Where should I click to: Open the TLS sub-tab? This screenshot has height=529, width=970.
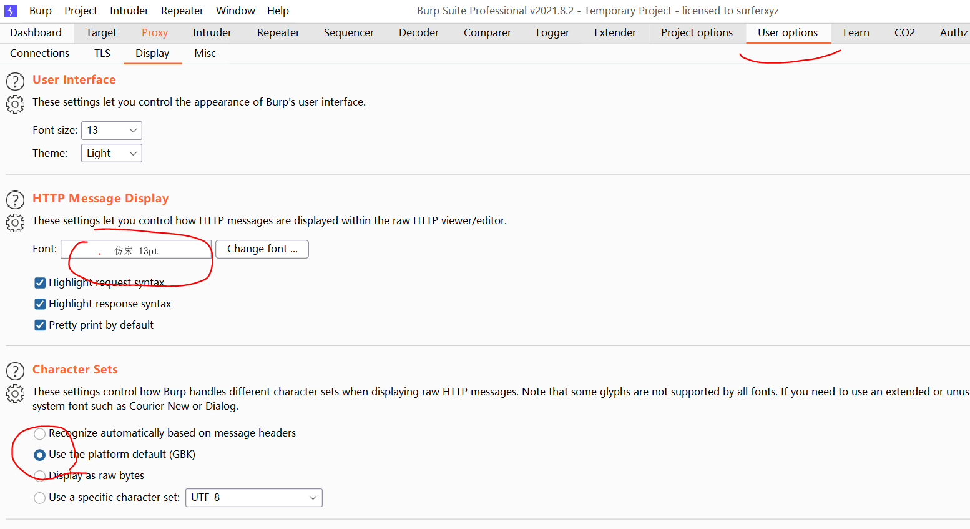[102, 54]
